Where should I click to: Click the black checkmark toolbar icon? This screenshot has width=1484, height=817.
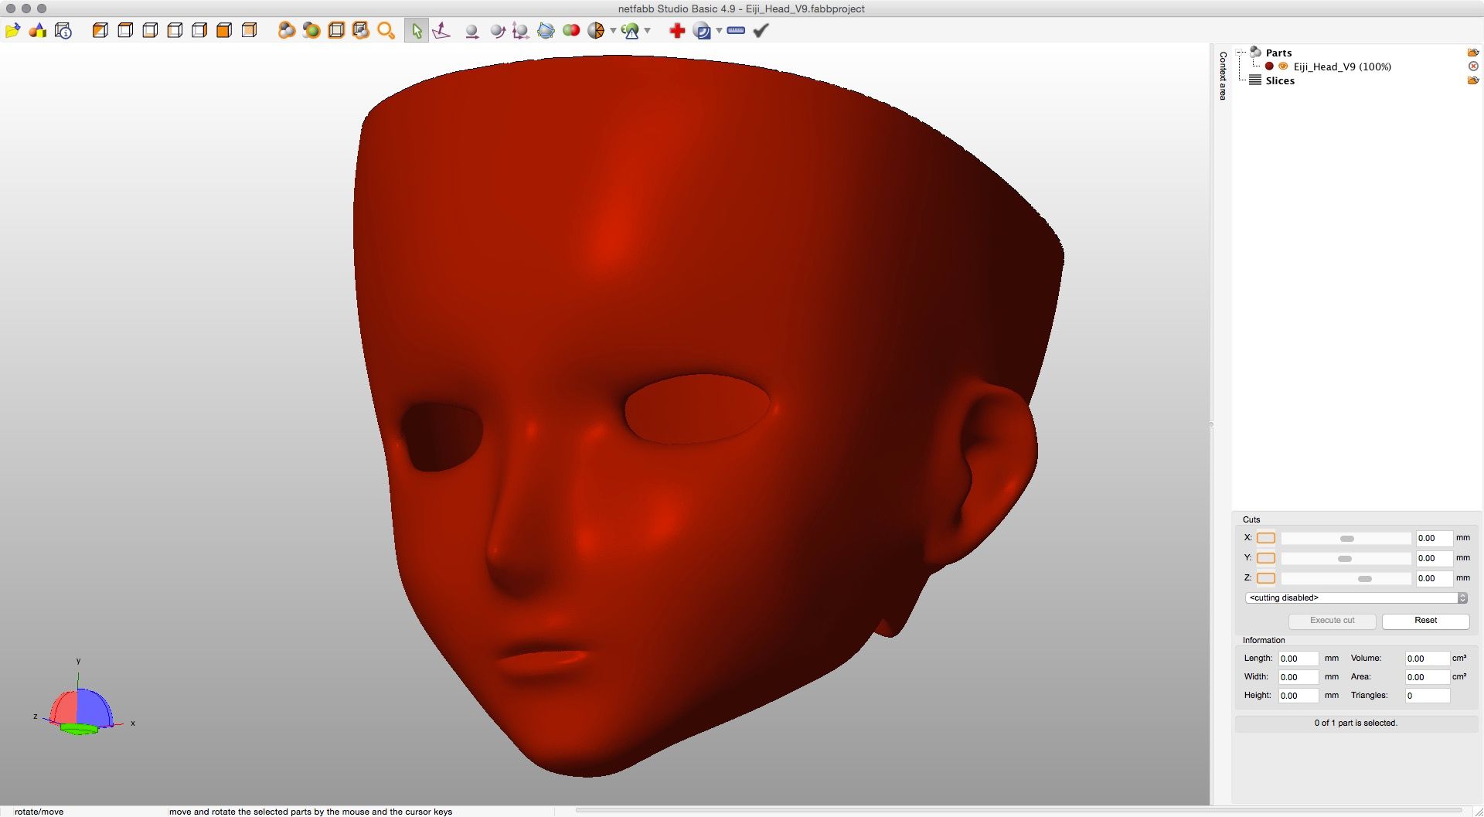tap(761, 31)
